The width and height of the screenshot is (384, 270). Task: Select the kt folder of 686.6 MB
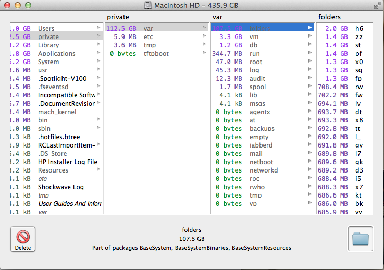click(345, 195)
